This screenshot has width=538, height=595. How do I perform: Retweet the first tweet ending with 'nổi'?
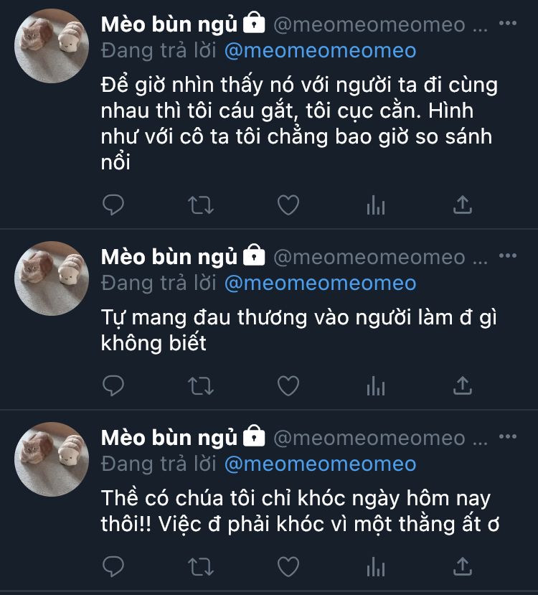[201, 205]
